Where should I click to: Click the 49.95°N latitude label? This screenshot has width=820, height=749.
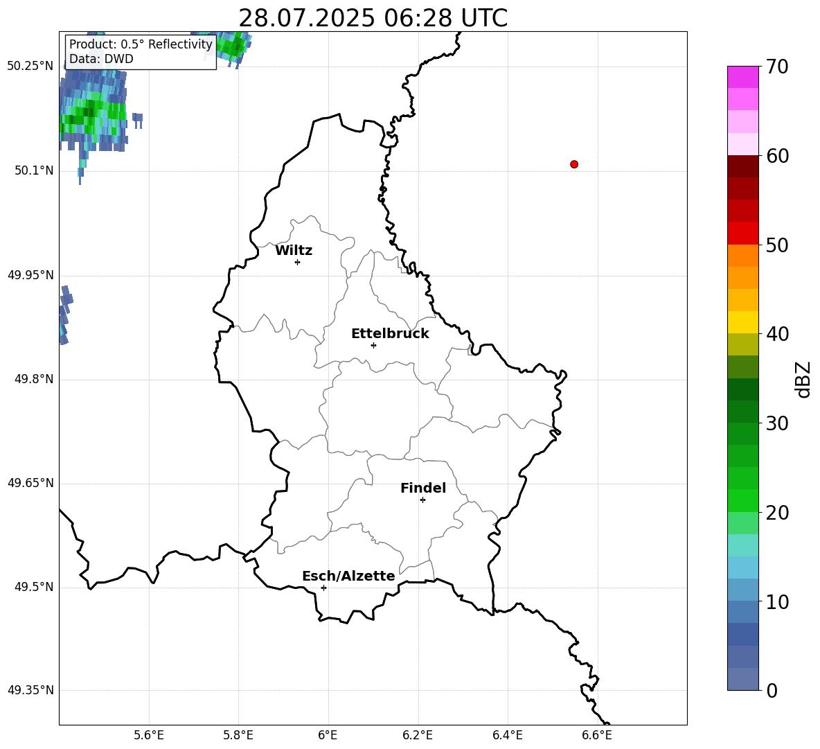[30, 275]
